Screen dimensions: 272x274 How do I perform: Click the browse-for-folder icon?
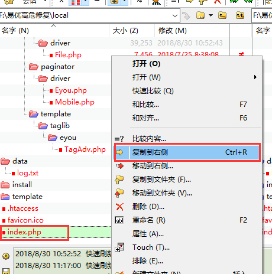200,15
